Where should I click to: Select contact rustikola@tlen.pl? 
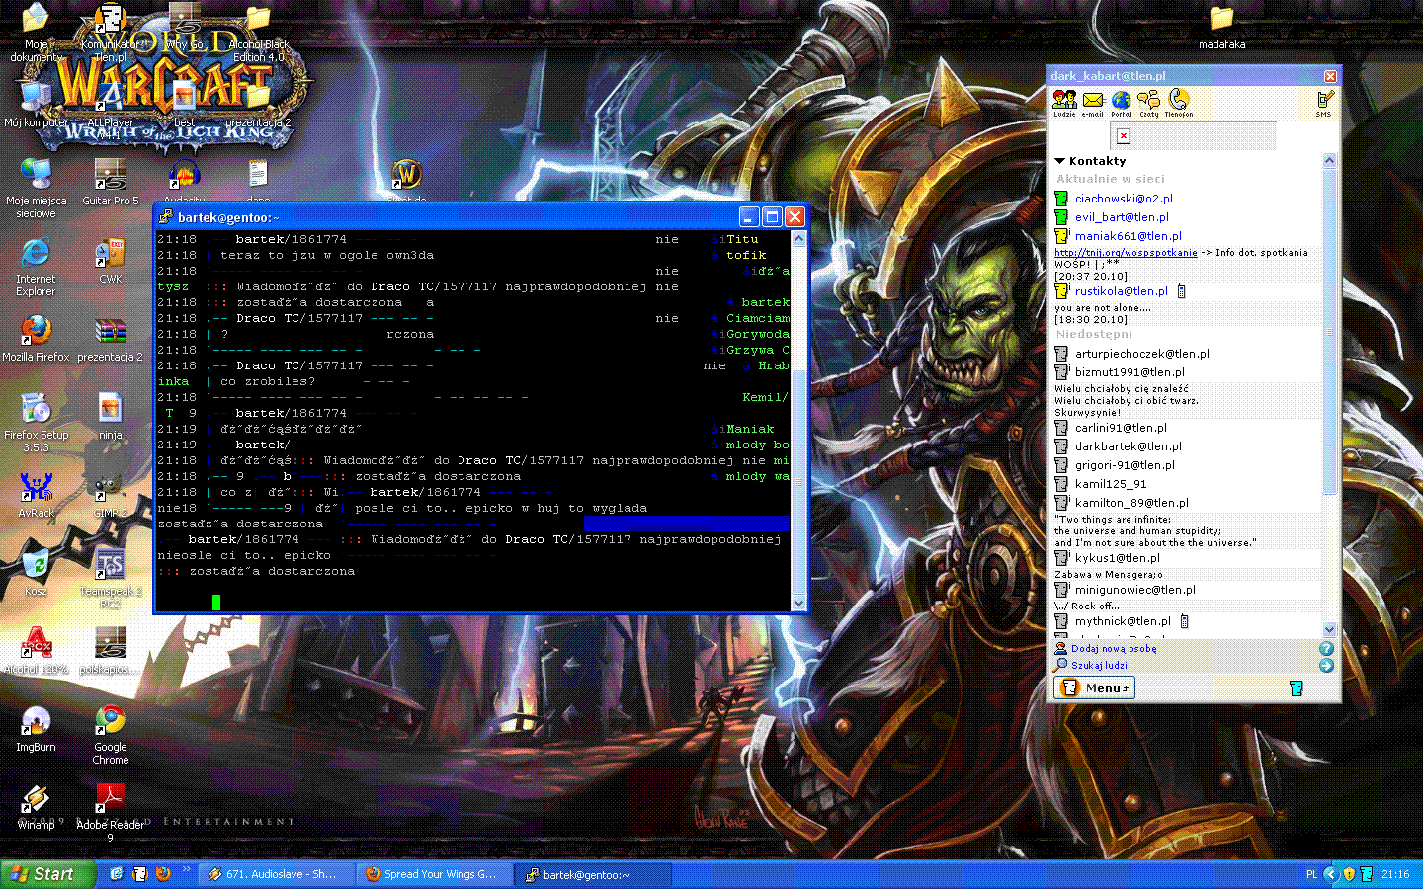(1122, 291)
